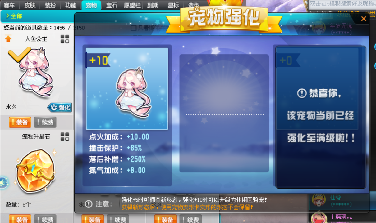Switch to the 赛车 tab
This screenshot has height=223, width=376.
(9, 5)
